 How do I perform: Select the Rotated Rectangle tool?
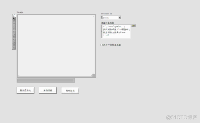pos(14,32)
